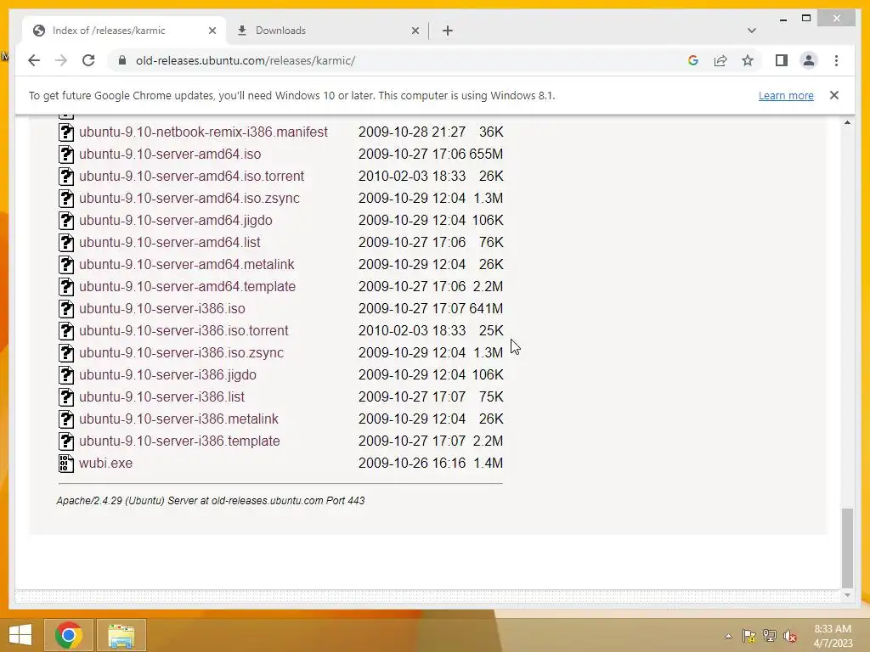Open the Action Center flag icon

pos(749,636)
